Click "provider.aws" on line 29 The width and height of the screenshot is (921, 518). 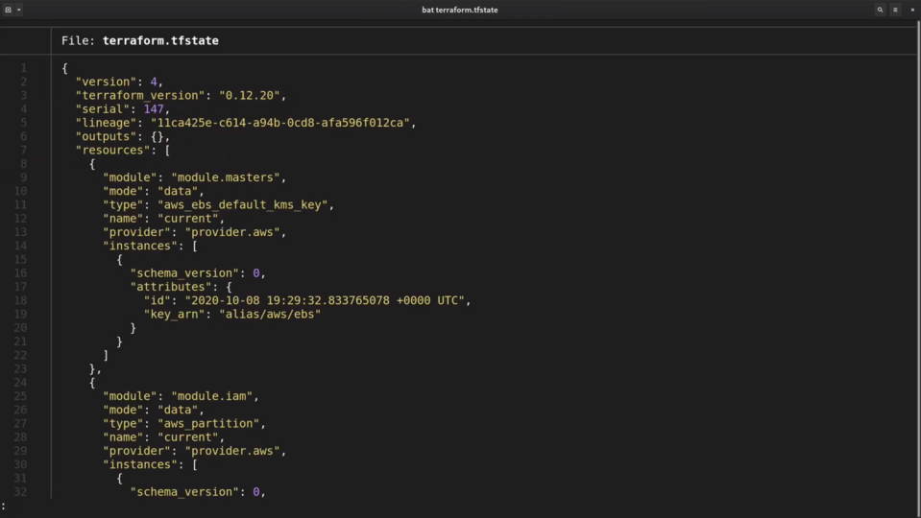coord(232,451)
